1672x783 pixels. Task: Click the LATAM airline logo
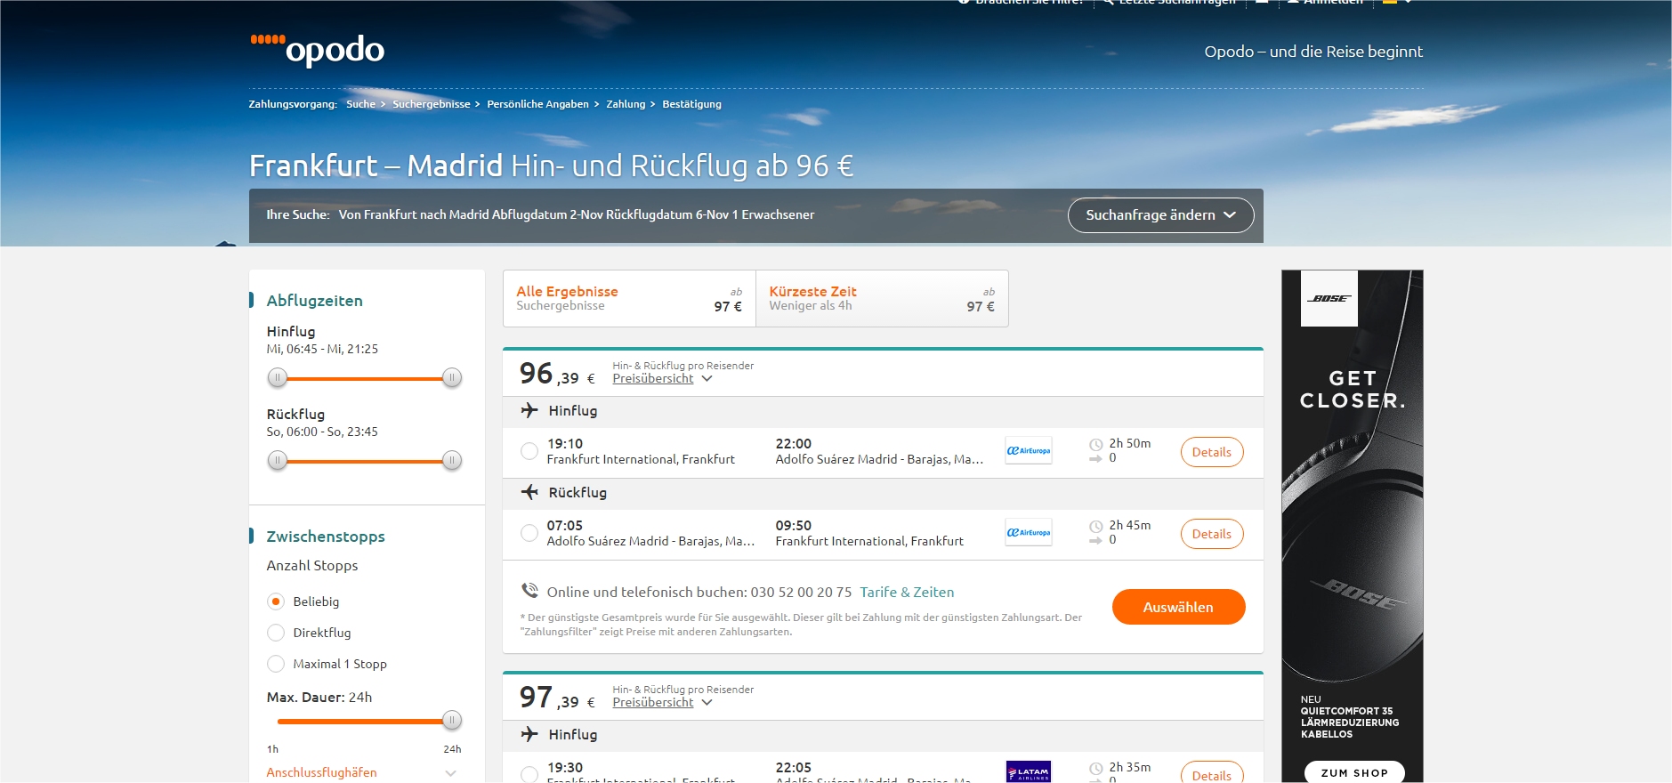click(1028, 771)
